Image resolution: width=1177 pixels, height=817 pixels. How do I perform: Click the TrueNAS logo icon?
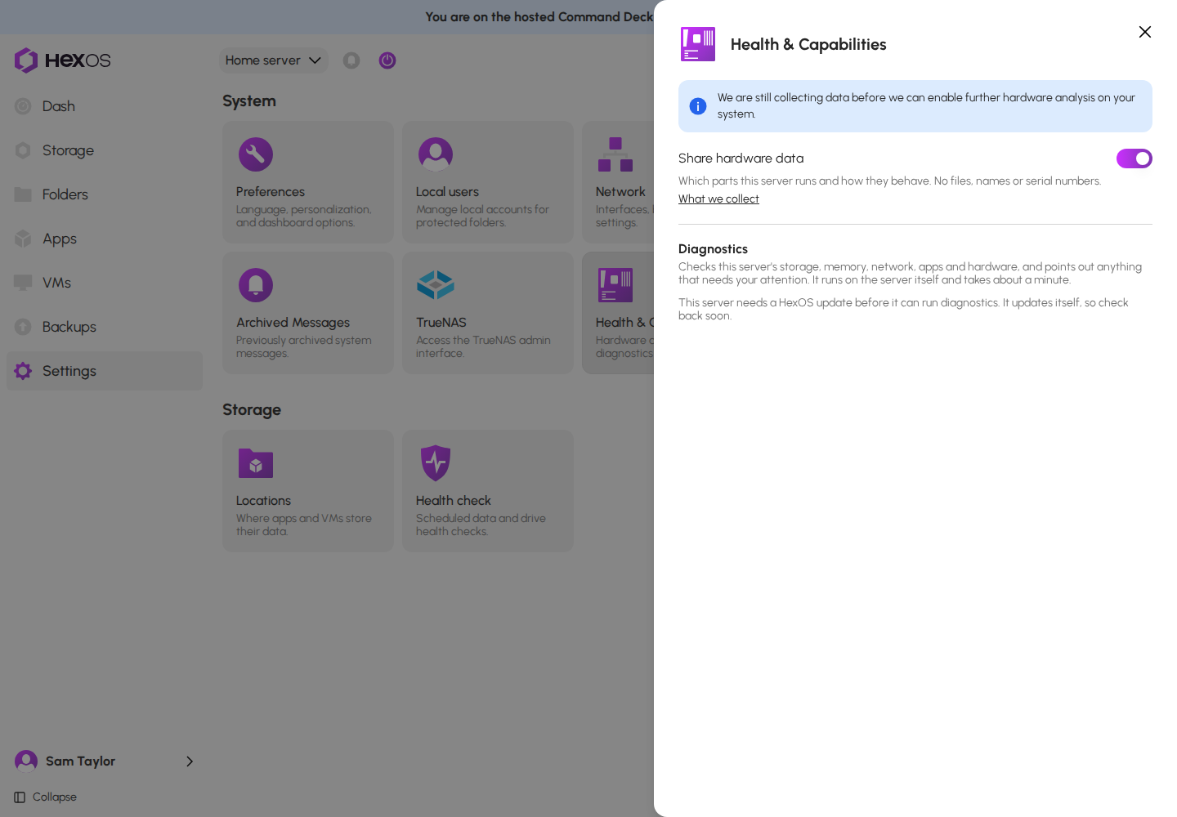[436, 285]
